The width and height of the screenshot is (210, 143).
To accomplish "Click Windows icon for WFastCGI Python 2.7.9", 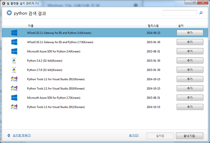I will pos(14,42).
